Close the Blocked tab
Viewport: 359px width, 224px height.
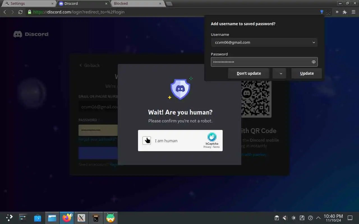[x=160, y=4]
